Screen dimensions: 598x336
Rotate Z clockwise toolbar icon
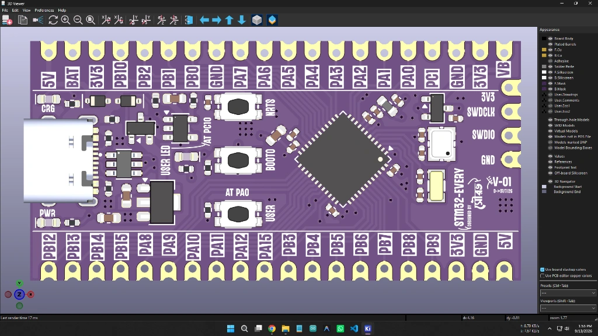point(161,20)
